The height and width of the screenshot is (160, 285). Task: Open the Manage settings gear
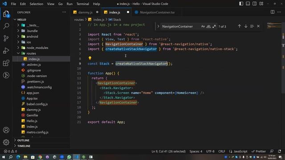(x=6, y=142)
